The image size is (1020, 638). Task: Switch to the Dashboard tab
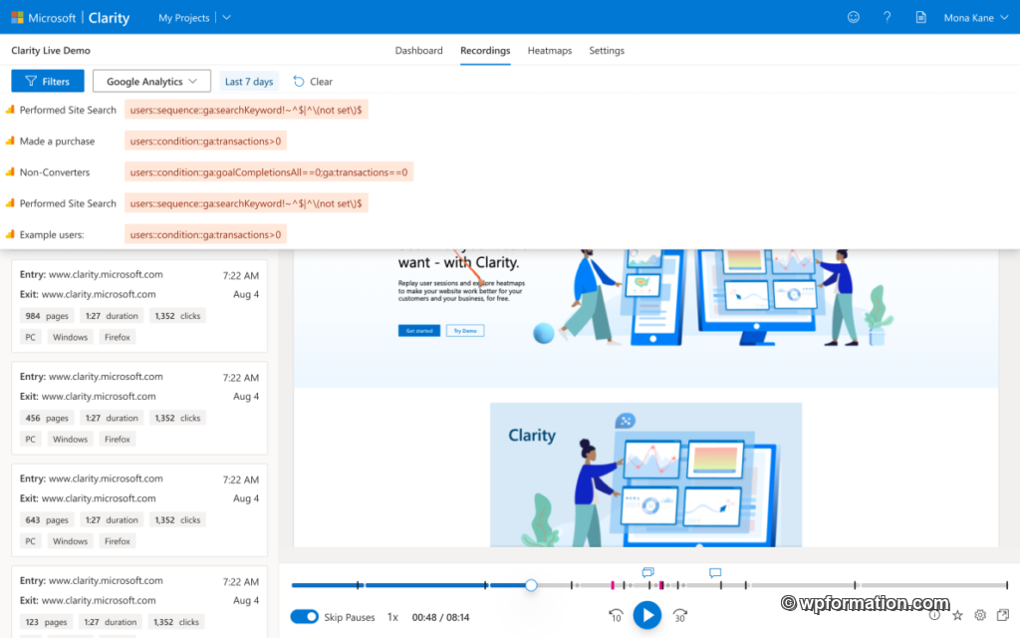point(419,50)
